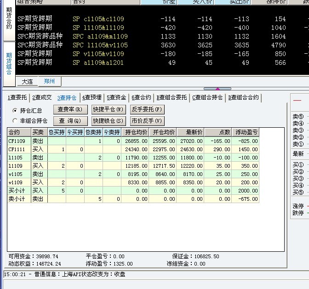The image size is (309, 289).
Task: Click the 买① quote level label
Action: coord(298,165)
